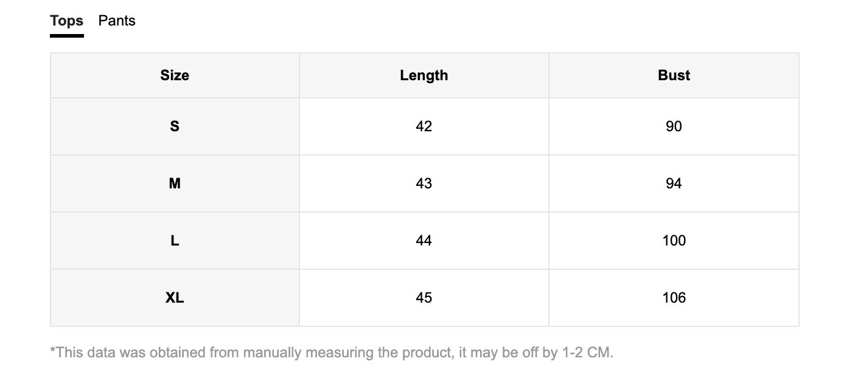The image size is (858, 378).
Task: Click the underline beneath Tops tab
Action: tap(67, 36)
